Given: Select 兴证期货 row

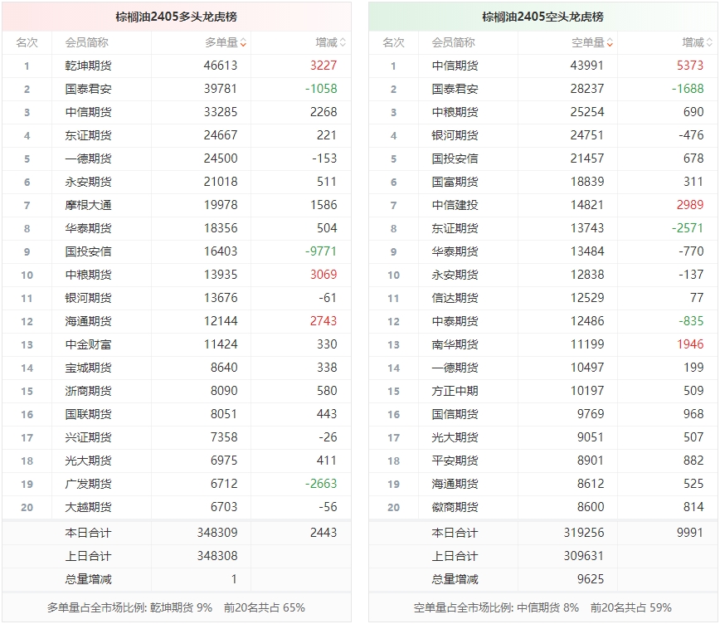Looking at the screenshot, I should (x=177, y=437).
